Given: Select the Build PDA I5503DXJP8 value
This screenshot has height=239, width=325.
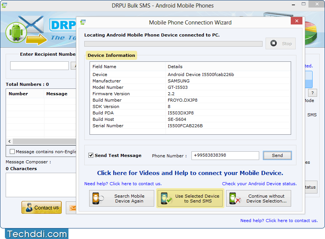Looking at the screenshot, I should (181, 113).
